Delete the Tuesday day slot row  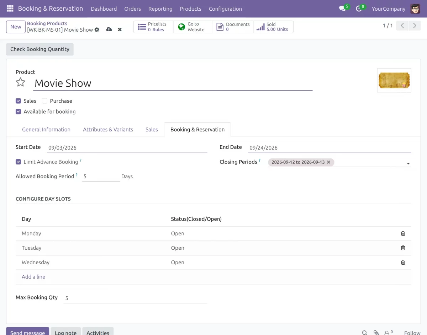(x=403, y=248)
